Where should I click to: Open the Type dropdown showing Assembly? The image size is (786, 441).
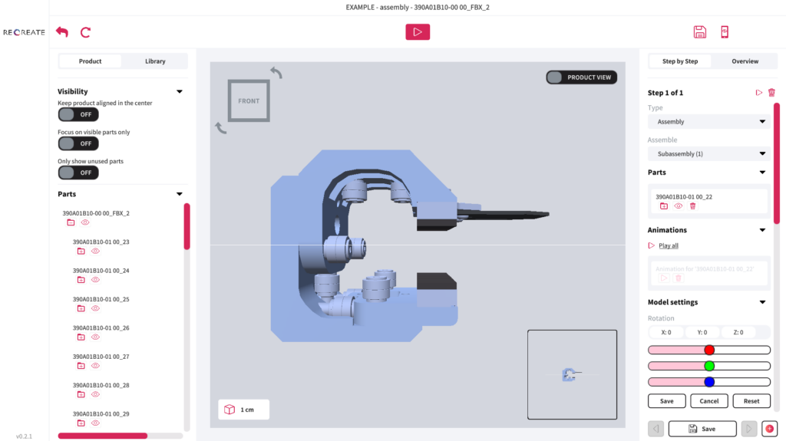(x=707, y=122)
